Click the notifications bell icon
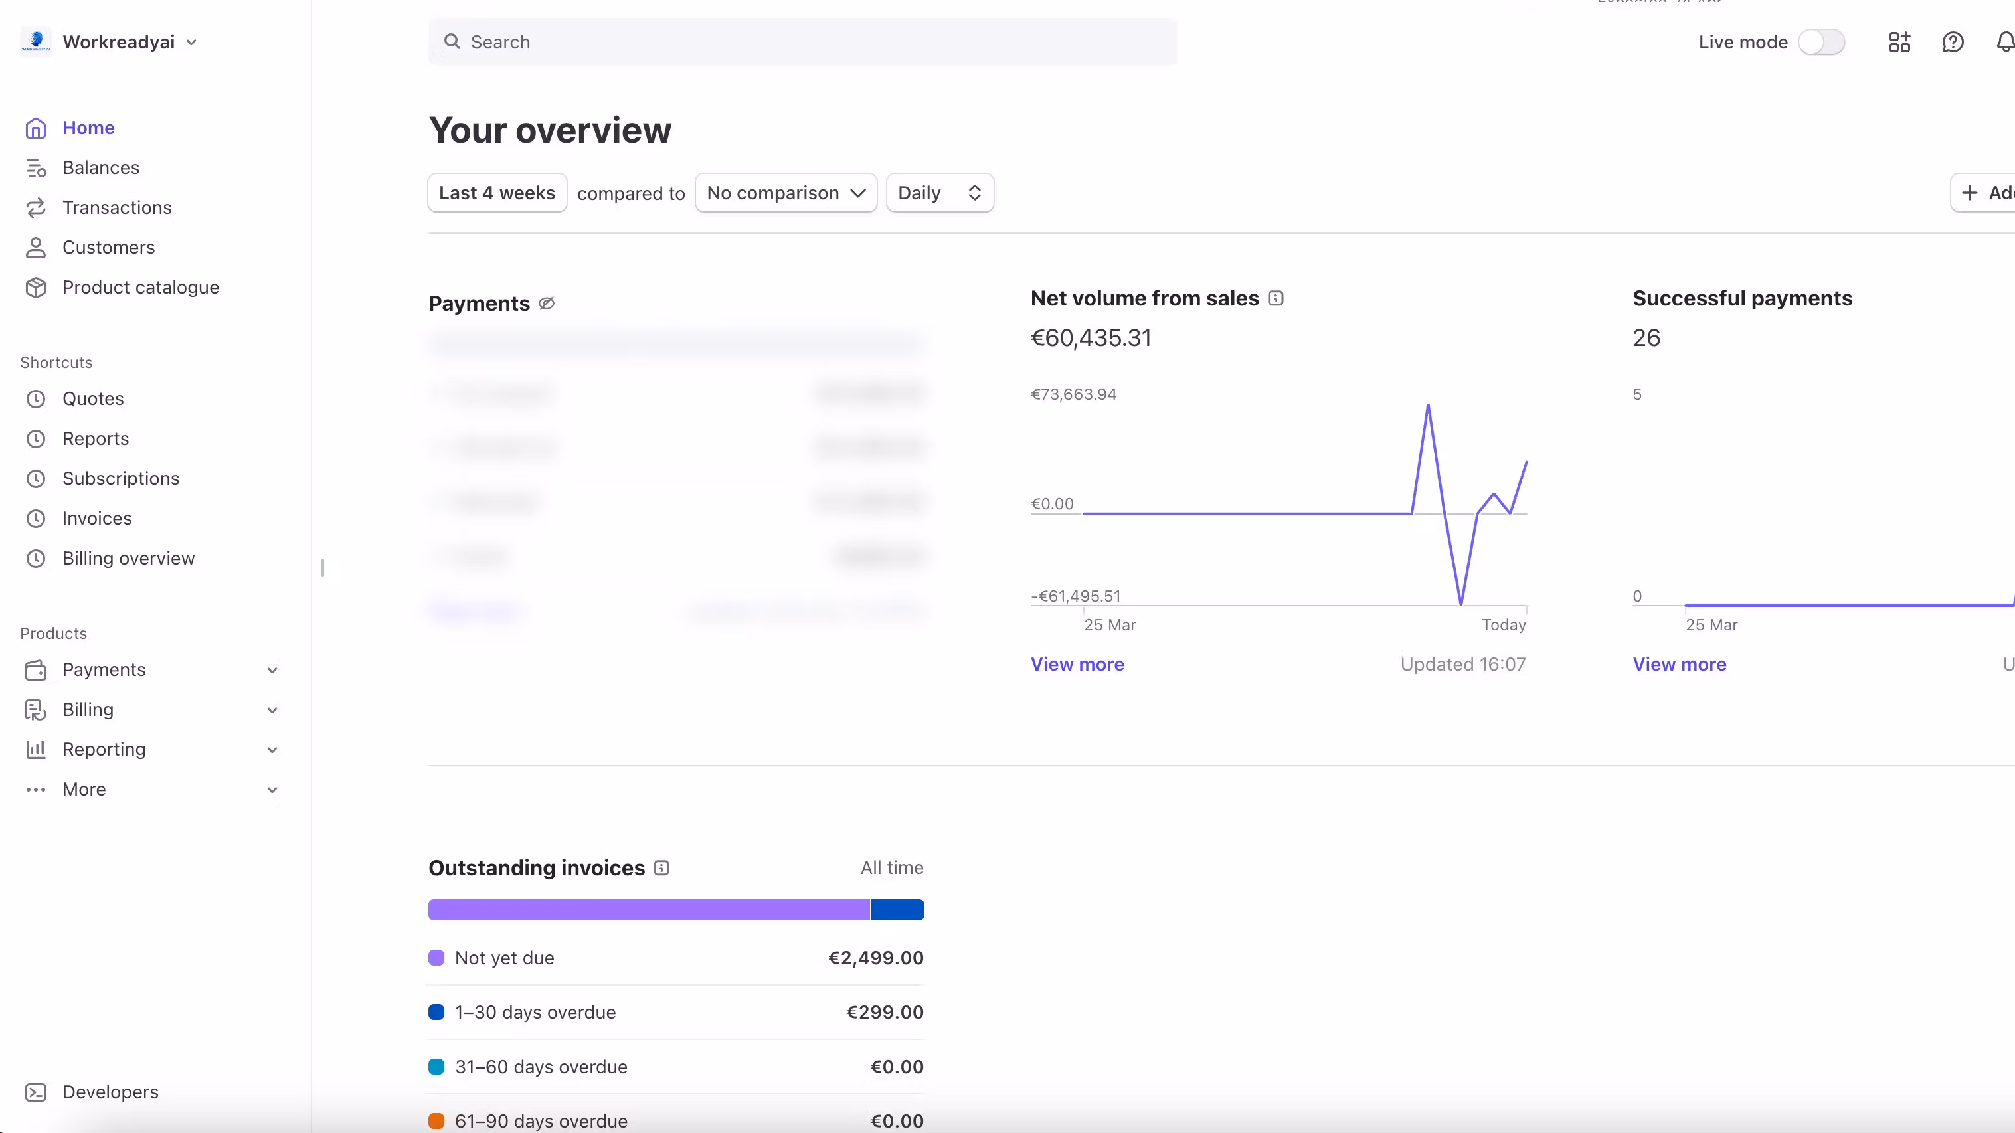Image resolution: width=2015 pixels, height=1133 pixels. (2005, 43)
